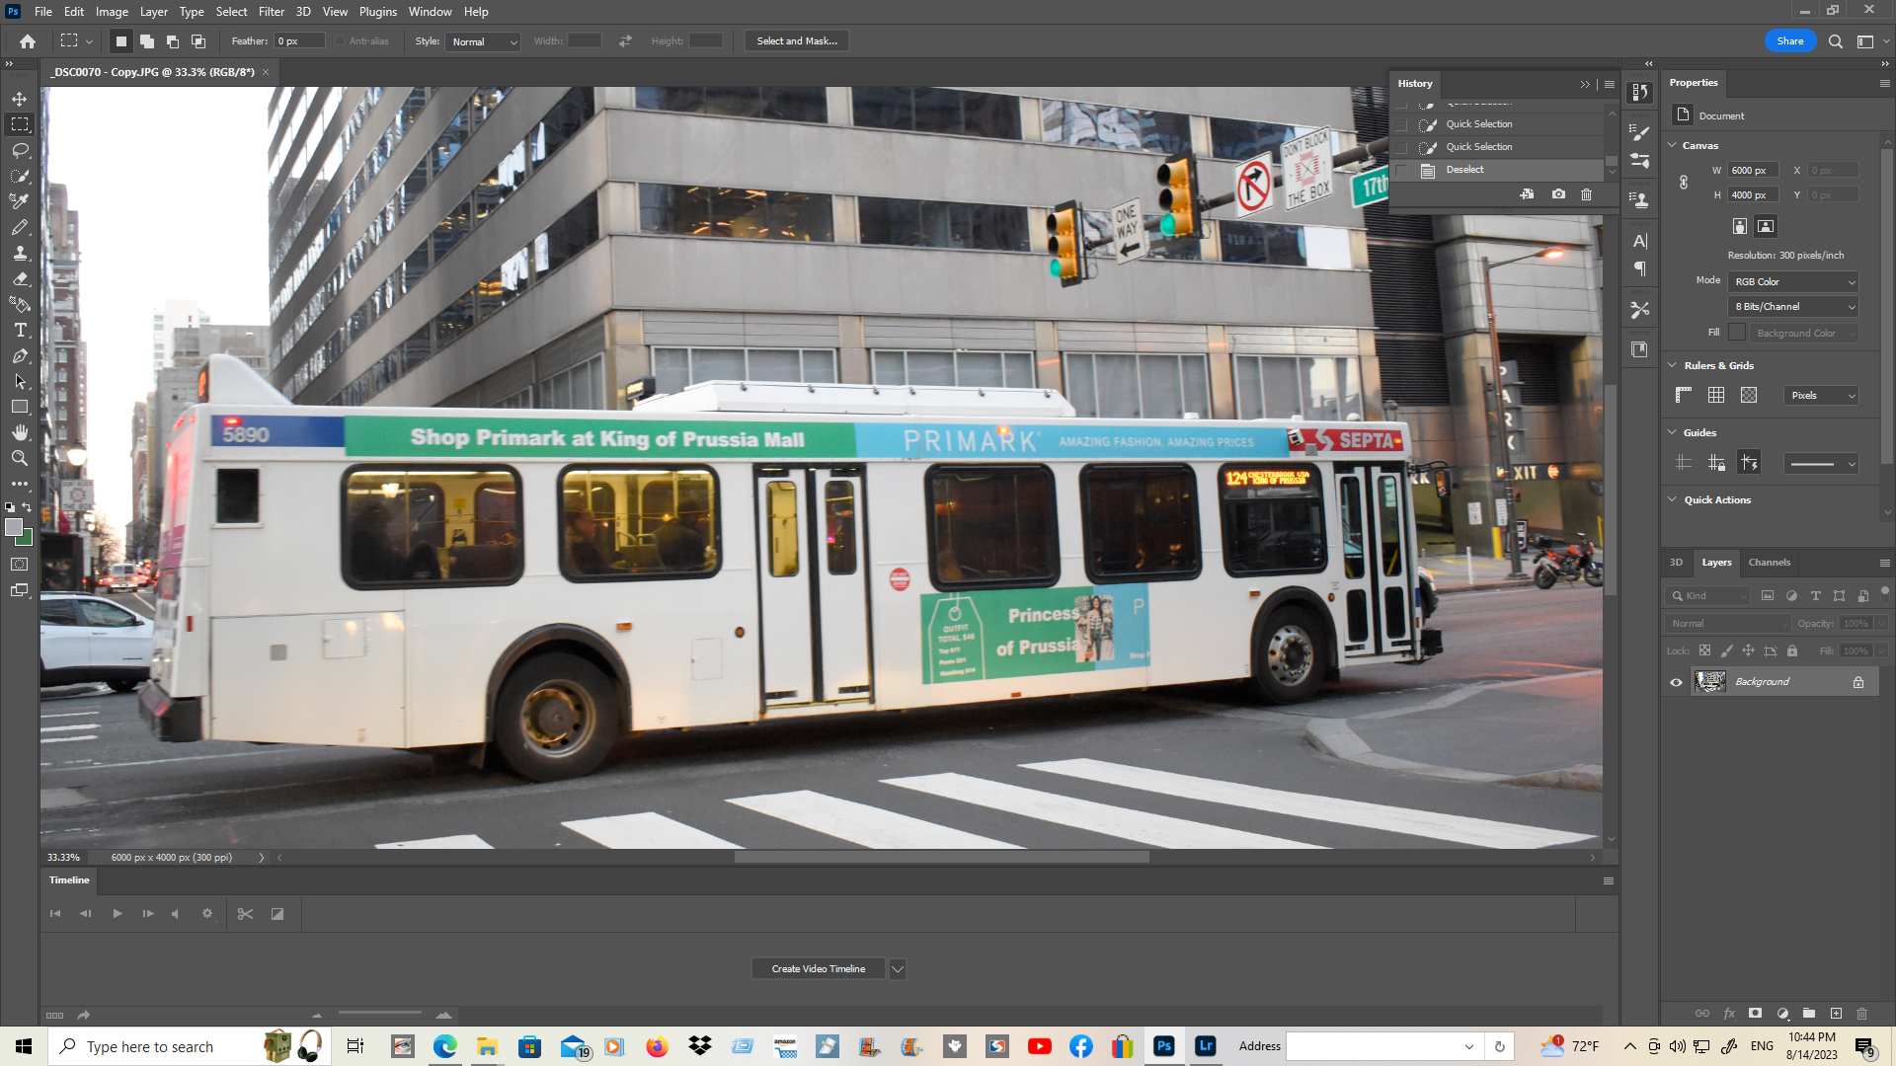
Task: Set history brush source for first Quick Selection
Action: (1401, 124)
